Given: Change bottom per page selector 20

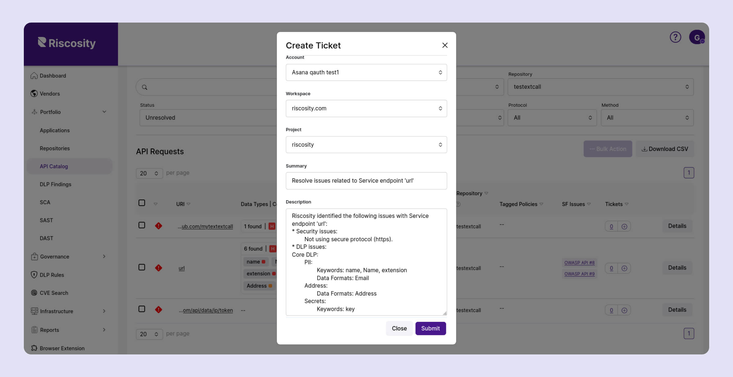Looking at the screenshot, I should (149, 334).
